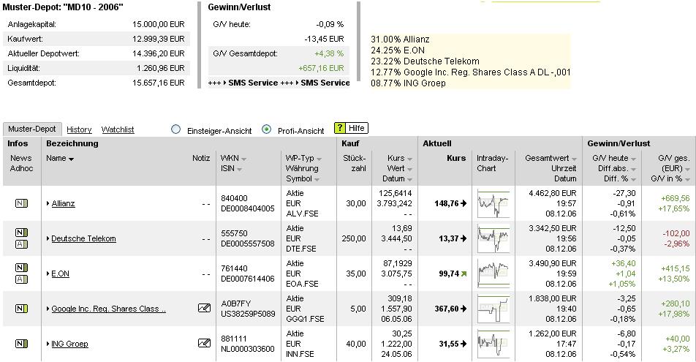The height and width of the screenshot is (362, 696).
Task: Expand Allianz row triangle
Action: click(x=48, y=203)
